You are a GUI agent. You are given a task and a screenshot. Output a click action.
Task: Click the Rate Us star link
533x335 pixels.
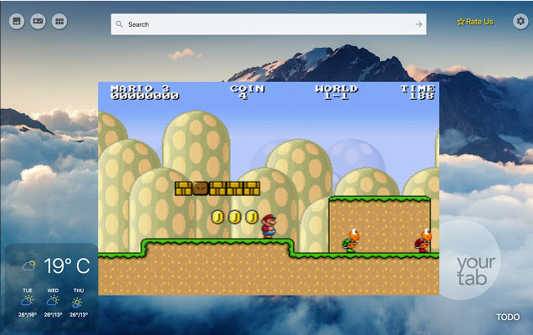pos(475,22)
